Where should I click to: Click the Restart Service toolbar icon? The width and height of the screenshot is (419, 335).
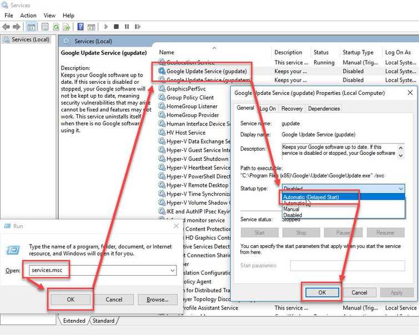point(138,27)
